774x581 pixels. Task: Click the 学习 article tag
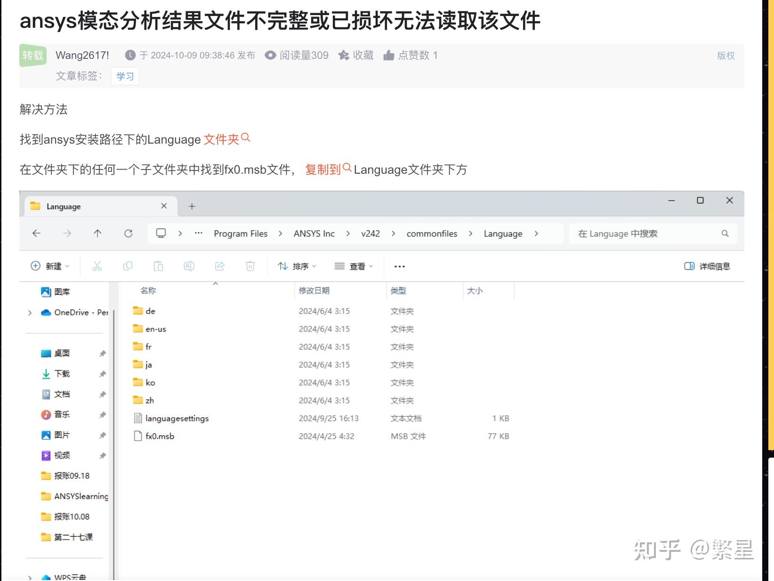(125, 76)
